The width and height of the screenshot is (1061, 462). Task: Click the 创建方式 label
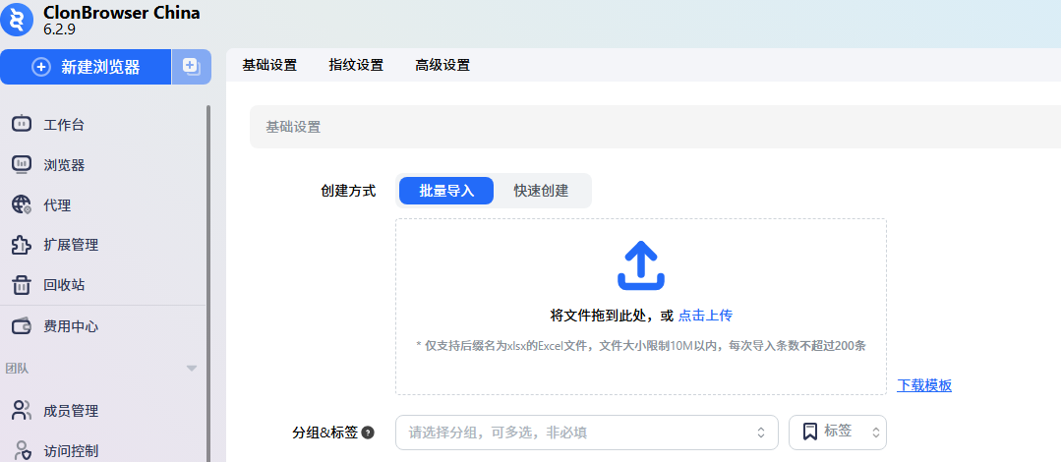[348, 191]
